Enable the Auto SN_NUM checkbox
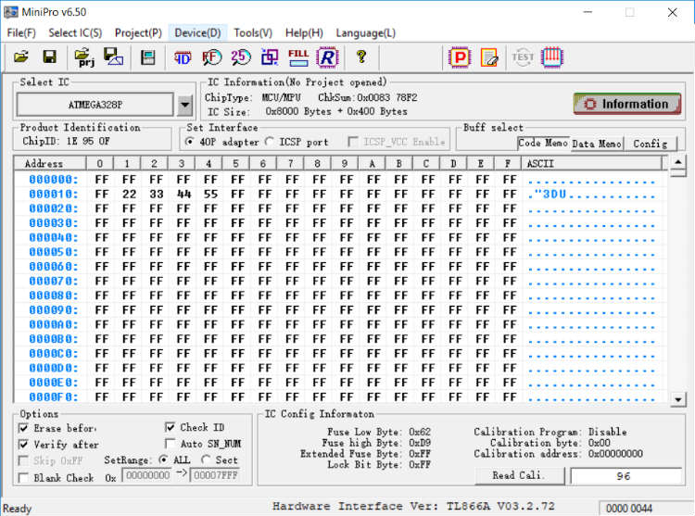Image resolution: width=695 pixels, height=516 pixels. click(x=170, y=444)
